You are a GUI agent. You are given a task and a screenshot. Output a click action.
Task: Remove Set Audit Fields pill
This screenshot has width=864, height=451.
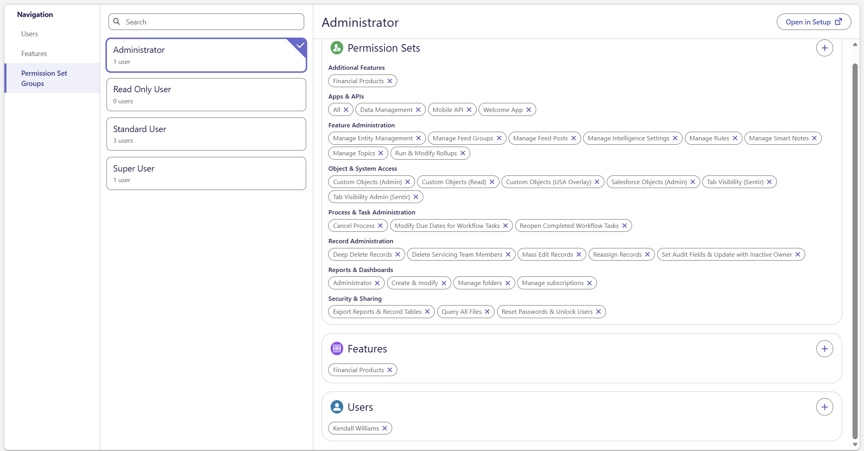(x=798, y=254)
